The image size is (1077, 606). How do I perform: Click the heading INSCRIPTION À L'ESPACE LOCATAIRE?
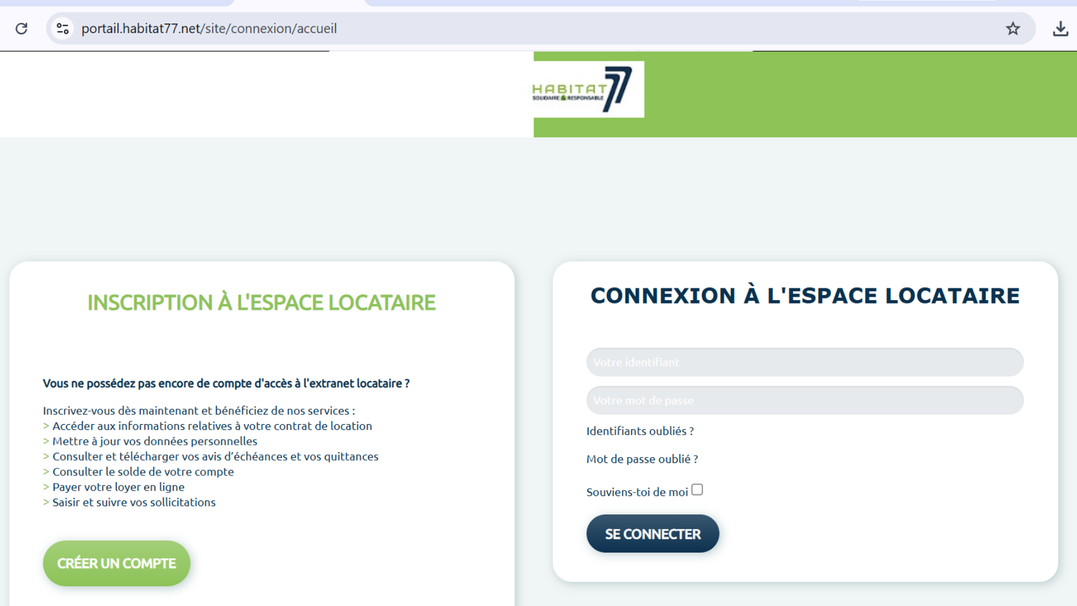pos(261,303)
